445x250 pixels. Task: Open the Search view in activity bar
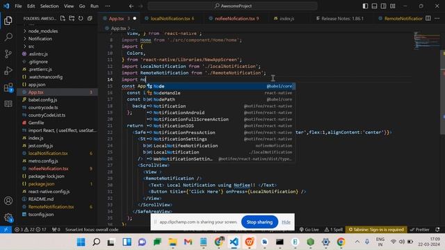point(8,37)
